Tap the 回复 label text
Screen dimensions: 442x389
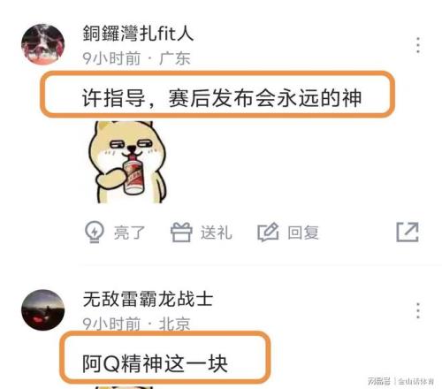click(303, 233)
